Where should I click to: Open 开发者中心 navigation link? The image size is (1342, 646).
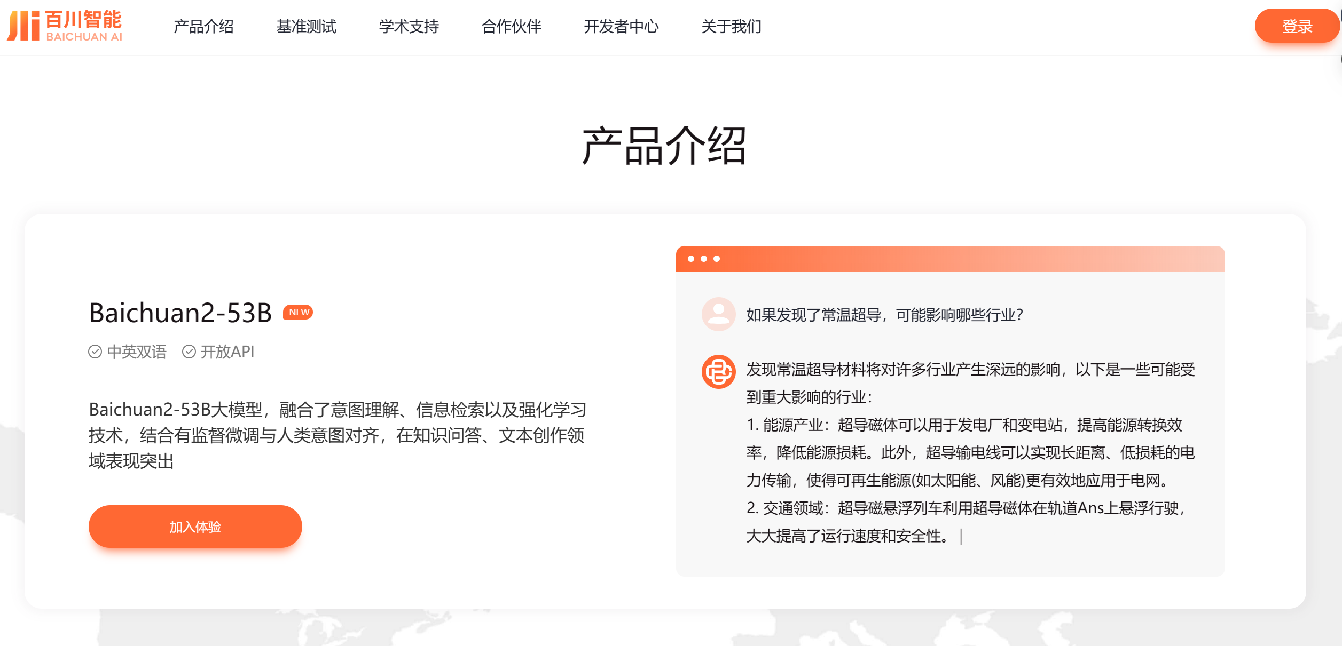621,27
